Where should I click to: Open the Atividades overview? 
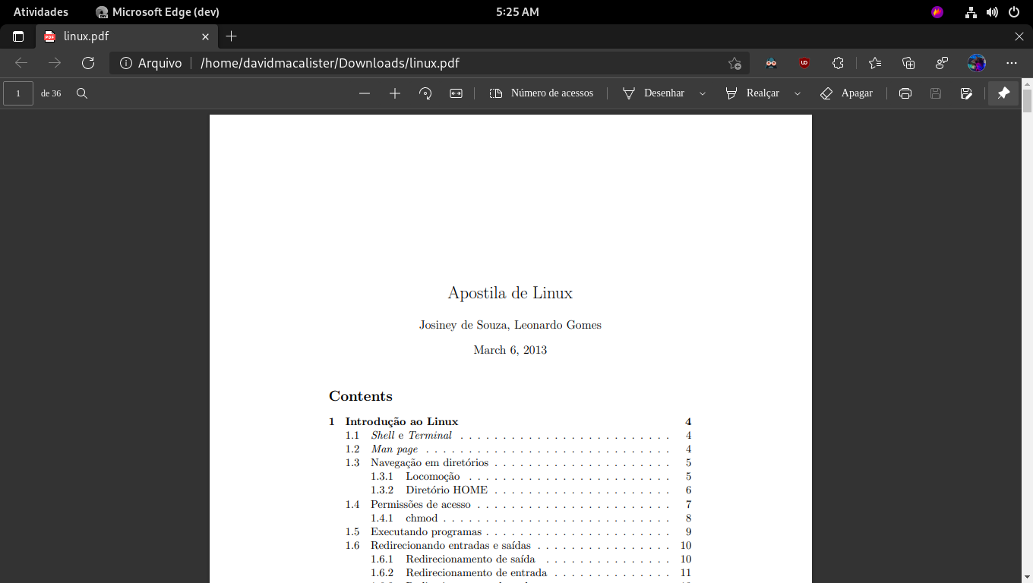[41, 12]
